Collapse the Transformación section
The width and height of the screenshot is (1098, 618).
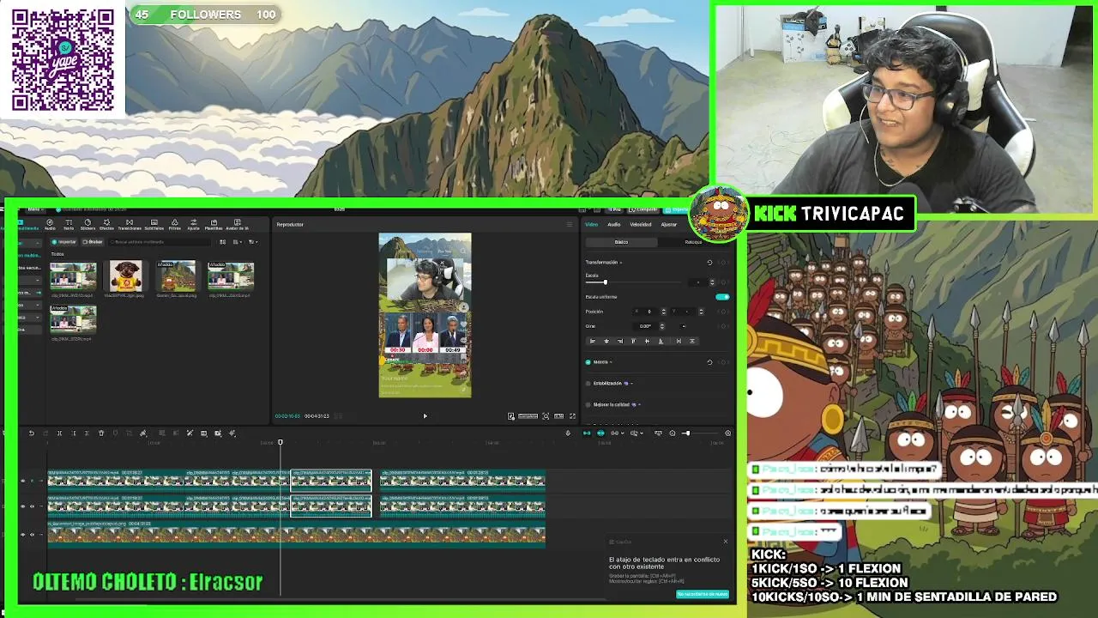[x=621, y=263]
